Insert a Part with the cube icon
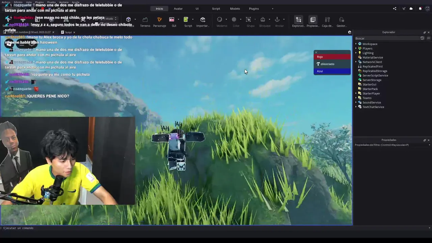432x243 pixels. pyautogui.click(x=128, y=20)
